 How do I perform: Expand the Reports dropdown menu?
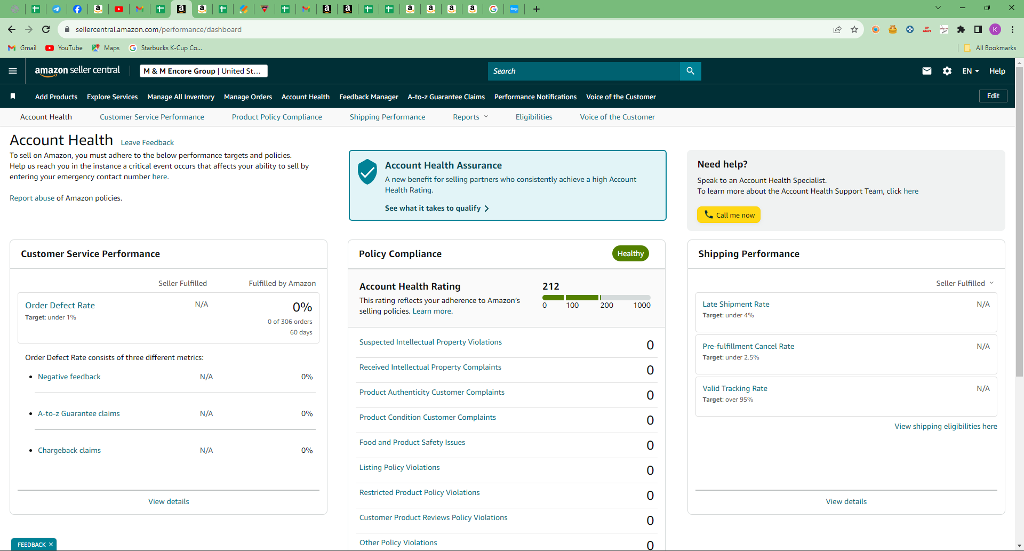470,117
